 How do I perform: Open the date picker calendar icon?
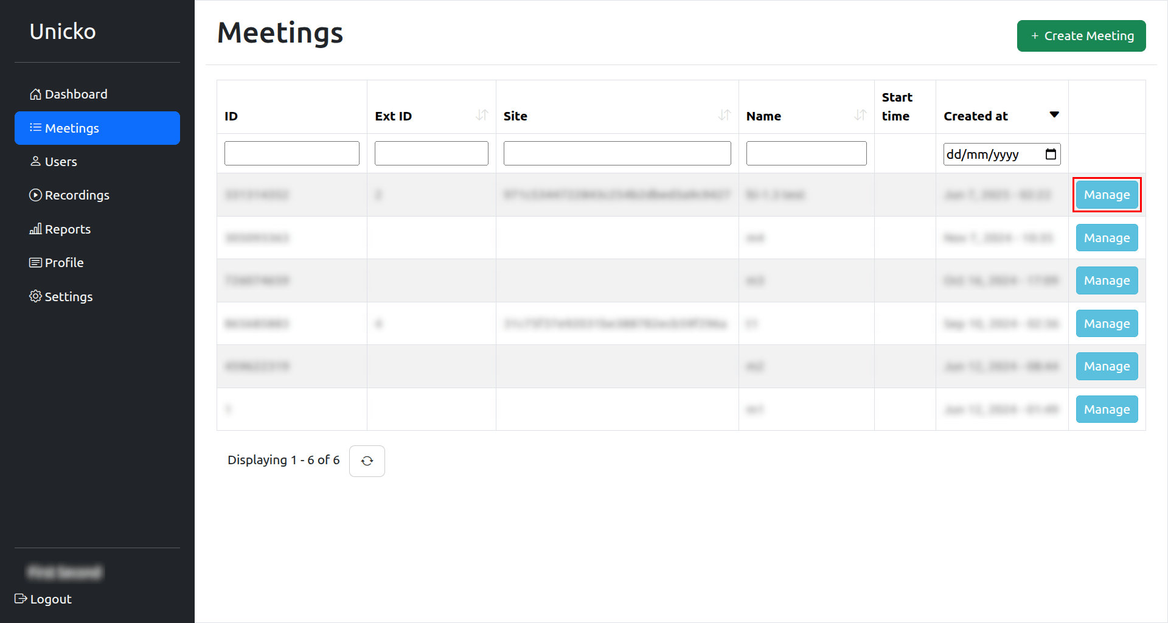(x=1051, y=154)
